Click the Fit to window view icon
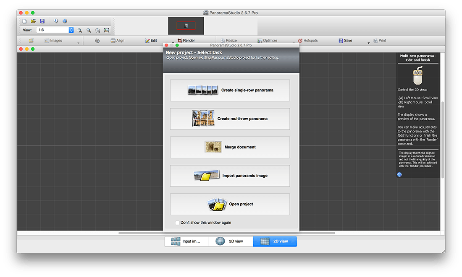 [107, 30]
